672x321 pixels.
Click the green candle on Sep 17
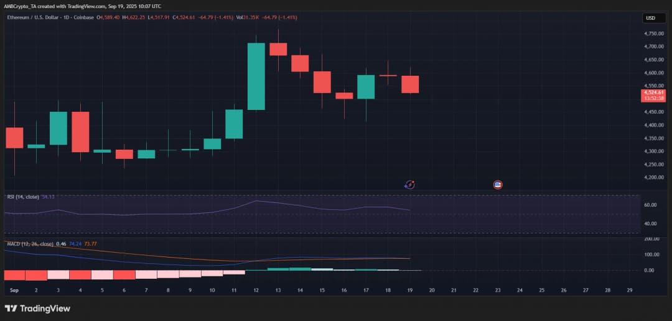(366, 87)
